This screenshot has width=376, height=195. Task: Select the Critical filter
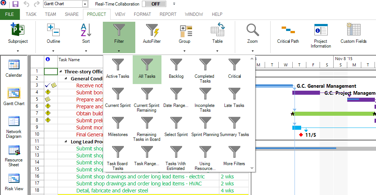pyautogui.click(x=234, y=69)
